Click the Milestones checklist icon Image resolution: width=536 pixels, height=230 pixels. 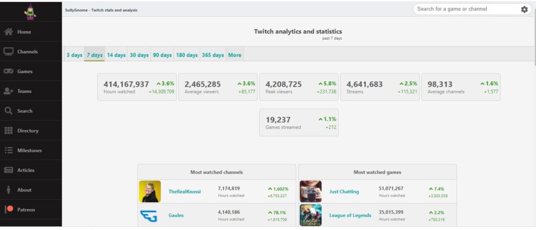click(8, 150)
